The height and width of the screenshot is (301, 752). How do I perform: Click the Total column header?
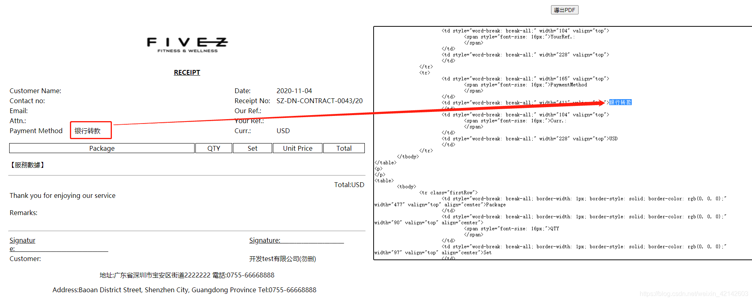pyautogui.click(x=344, y=148)
